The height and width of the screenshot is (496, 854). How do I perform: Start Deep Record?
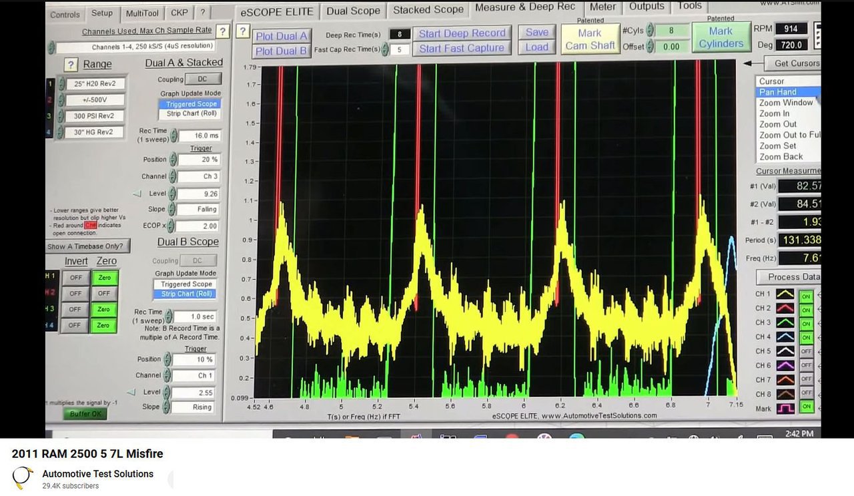[462, 33]
